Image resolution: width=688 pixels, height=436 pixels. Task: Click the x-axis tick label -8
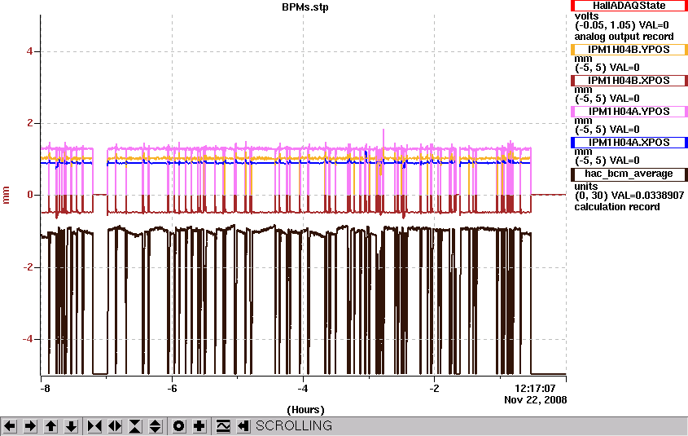pos(45,389)
